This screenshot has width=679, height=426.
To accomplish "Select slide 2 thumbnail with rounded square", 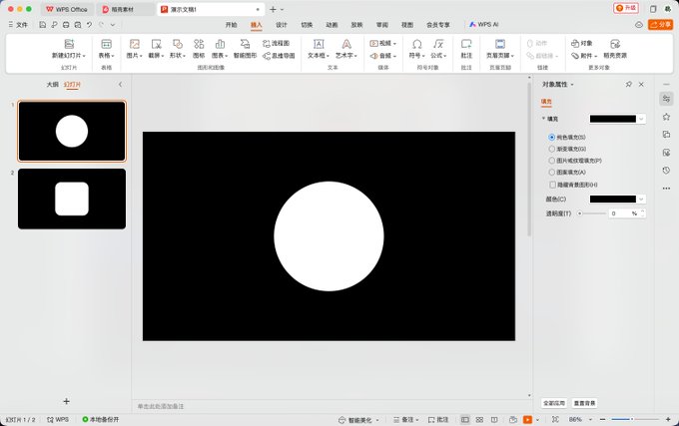I will click(72, 199).
